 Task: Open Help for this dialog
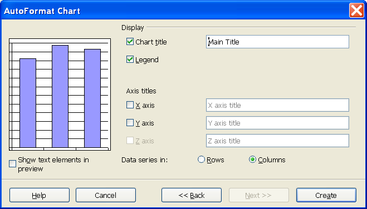[x=40, y=195]
